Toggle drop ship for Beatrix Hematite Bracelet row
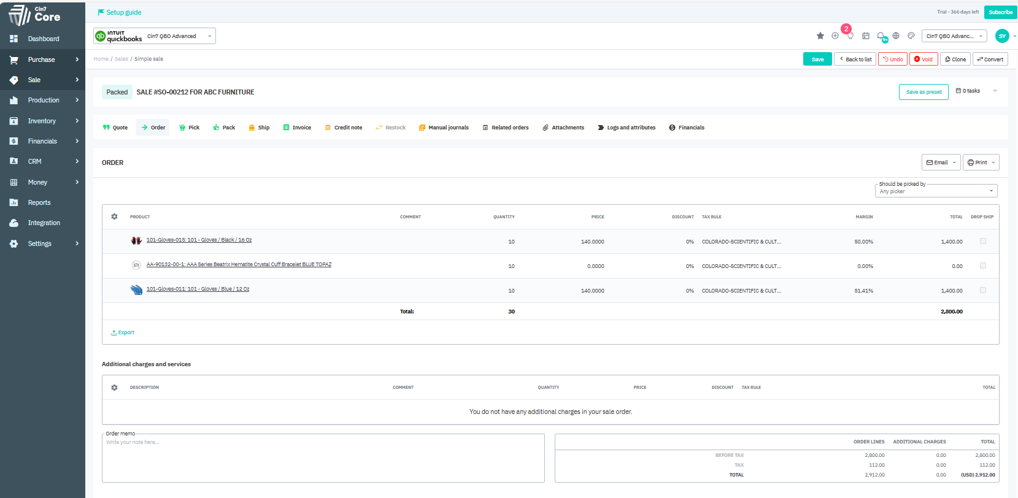This screenshot has height=498, width=1018. click(x=983, y=266)
